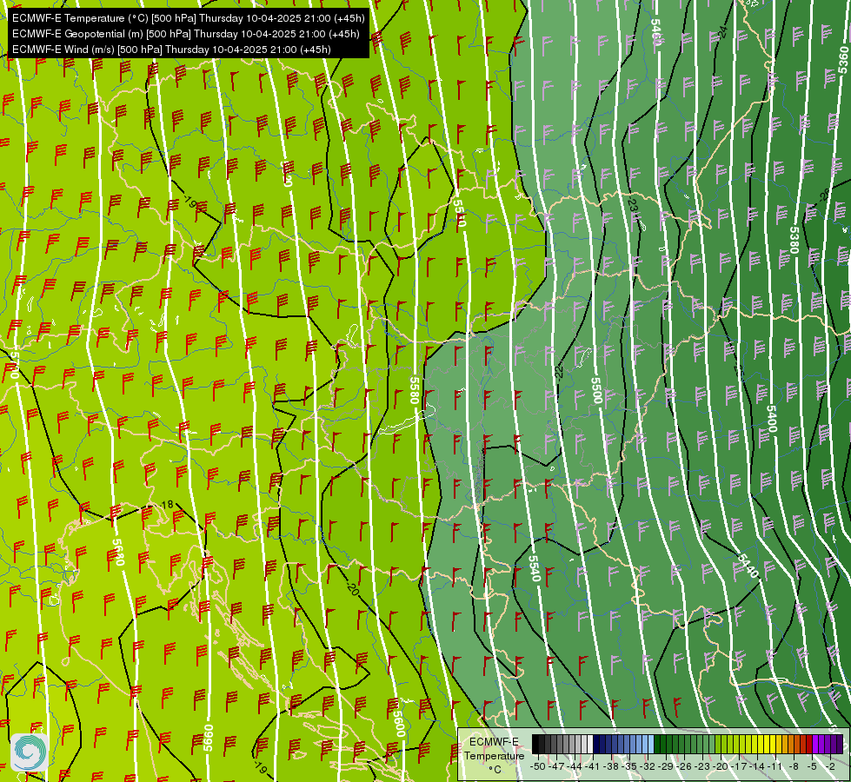This screenshot has width=851, height=782.
Task: Click the '5440' geopotential contour label
Action: (x=748, y=566)
